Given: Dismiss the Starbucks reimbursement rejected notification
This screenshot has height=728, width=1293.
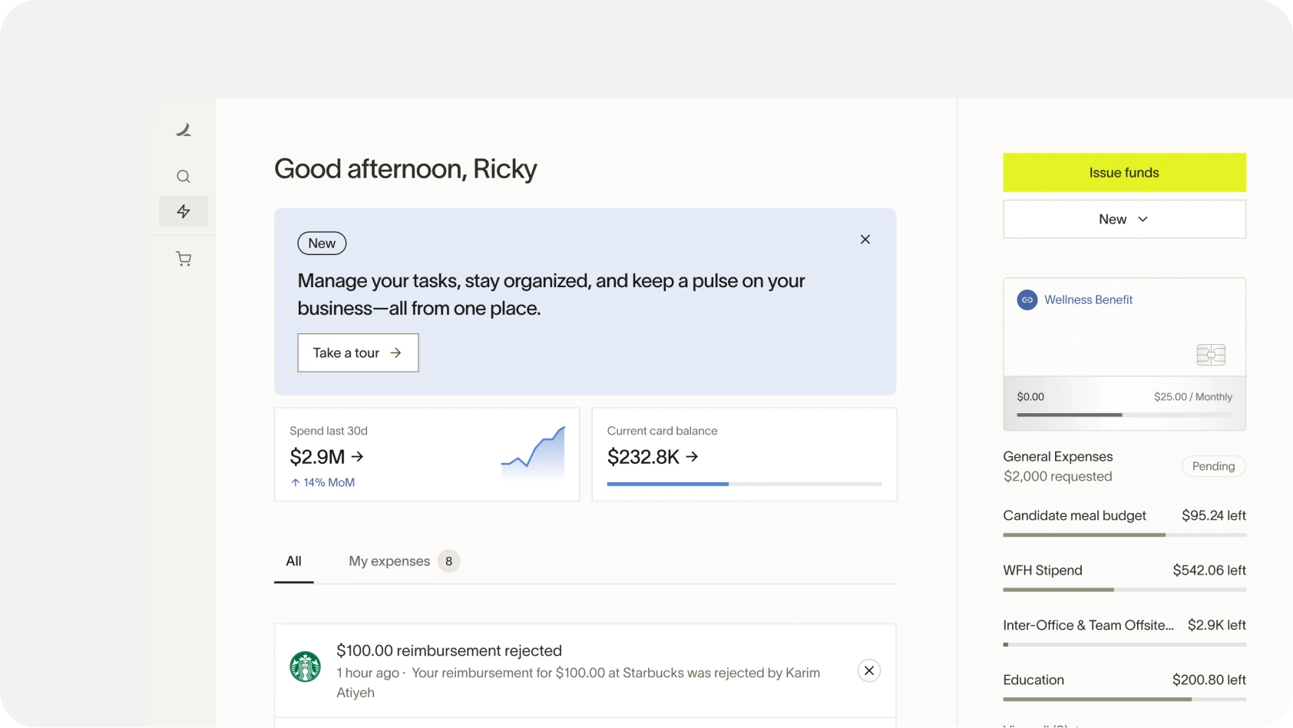Looking at the screenshot, I should coord(868,670).
